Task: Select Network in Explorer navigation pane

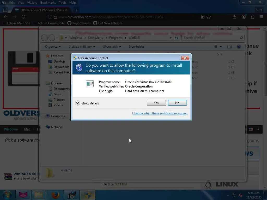Action: 54,127
